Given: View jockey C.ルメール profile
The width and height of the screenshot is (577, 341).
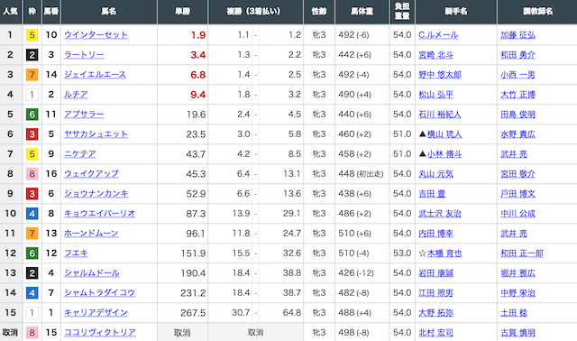Looking at the screenshot, I should pyautogui.click(x=438, y=35).
